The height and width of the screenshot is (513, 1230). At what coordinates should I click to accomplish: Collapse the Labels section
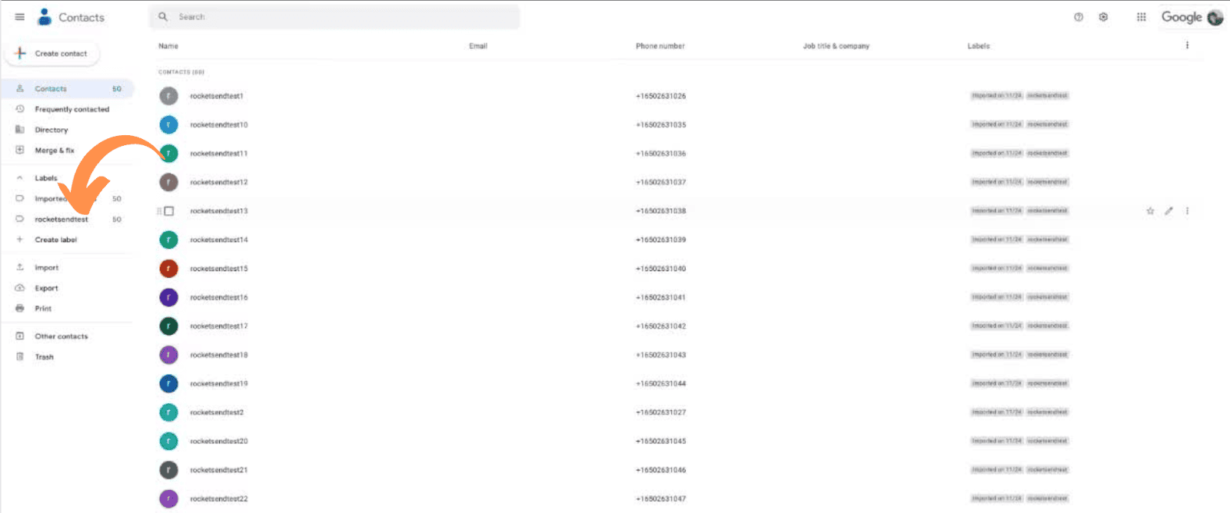(x=20, y=178)
